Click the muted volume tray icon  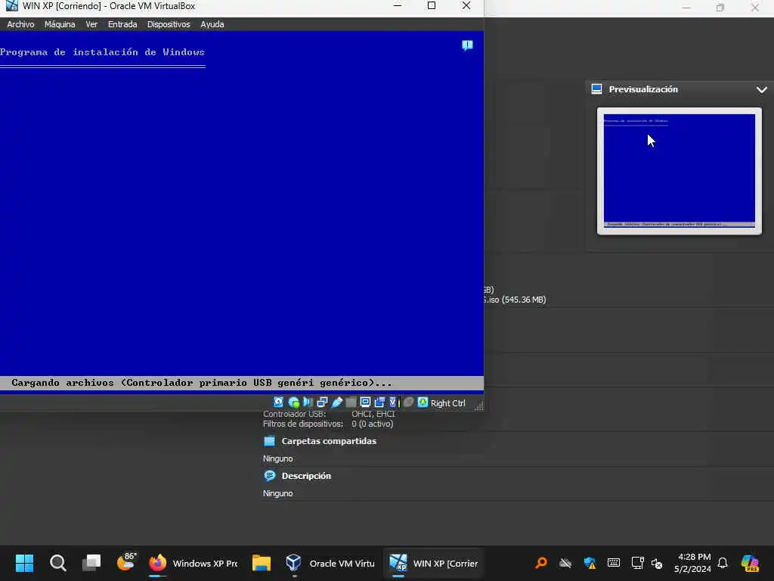coord(657,563)
